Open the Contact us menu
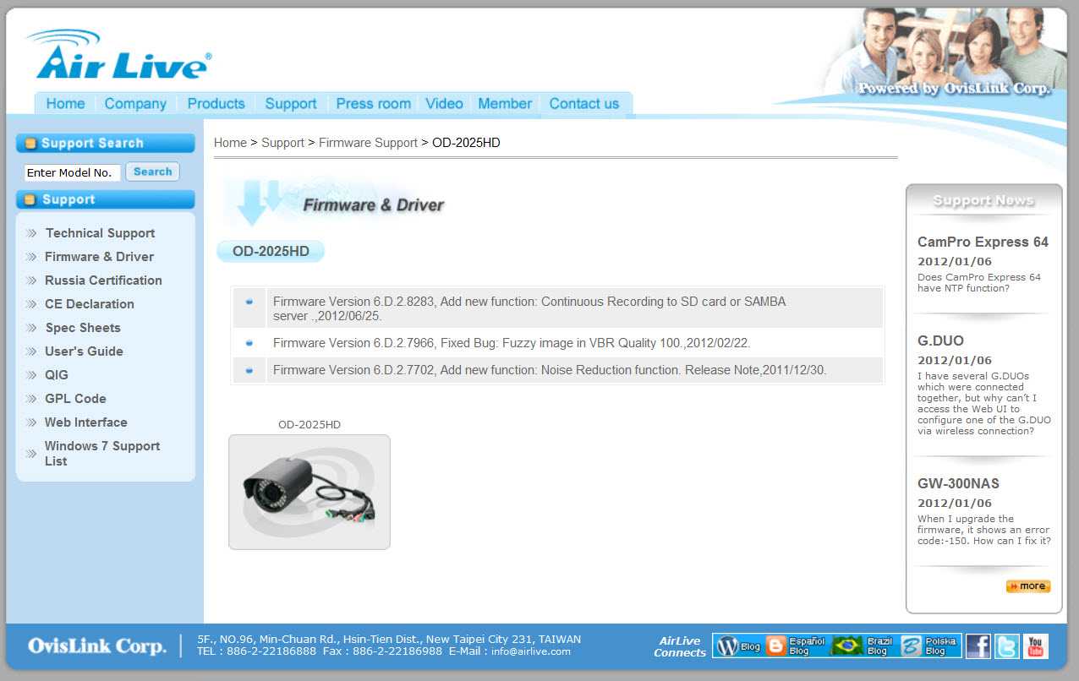Screen dimensions: 1079x681 tap(584, 104)
